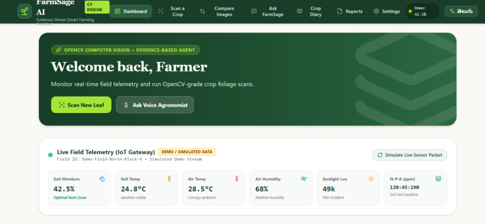Image resolution: width=485 pixels, height=224 pixels.
Task: Go to Scan a Crop page
Action: pos(171,11)
